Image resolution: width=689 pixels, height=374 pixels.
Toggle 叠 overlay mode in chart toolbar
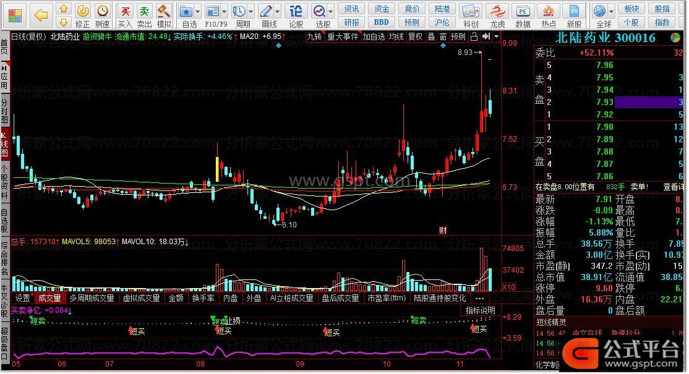(x=432, y=37)
